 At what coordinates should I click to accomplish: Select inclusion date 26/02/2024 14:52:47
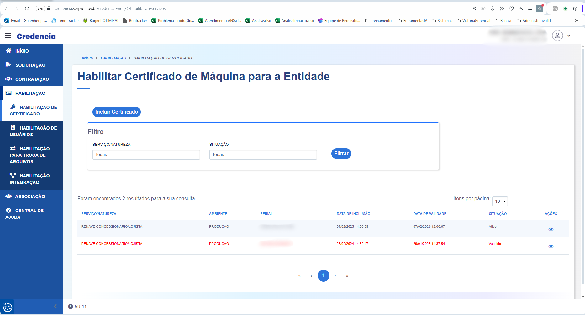click(352, 244)
